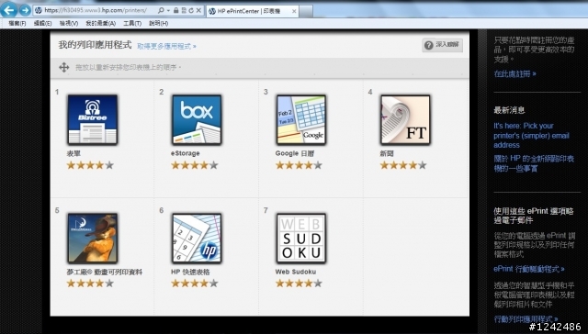Viewport: 588px width, 334px height.
Task: Click the Web Sudoku app name text
Action: (x=296, y=272)
